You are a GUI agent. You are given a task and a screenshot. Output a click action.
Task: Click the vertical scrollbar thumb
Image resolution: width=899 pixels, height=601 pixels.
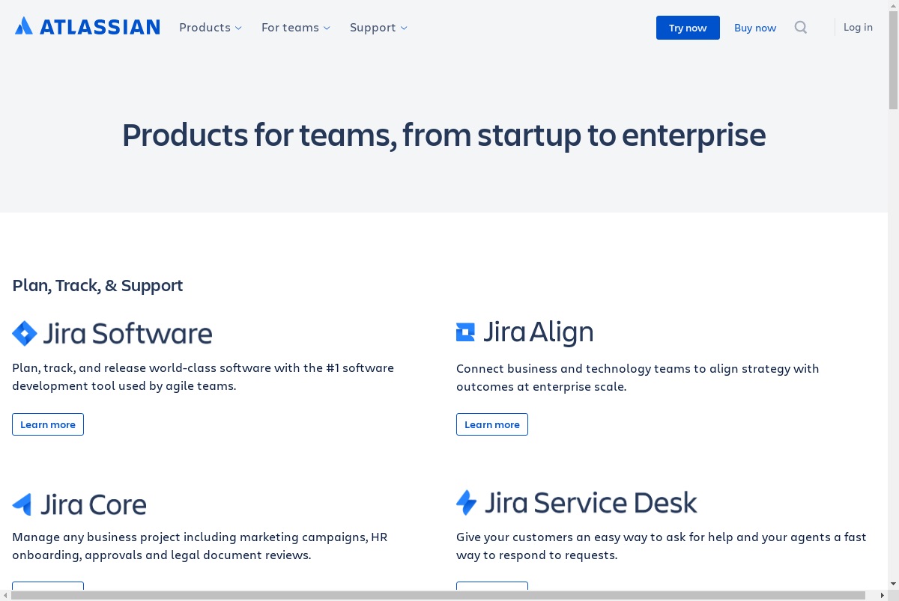click(893, 61)
